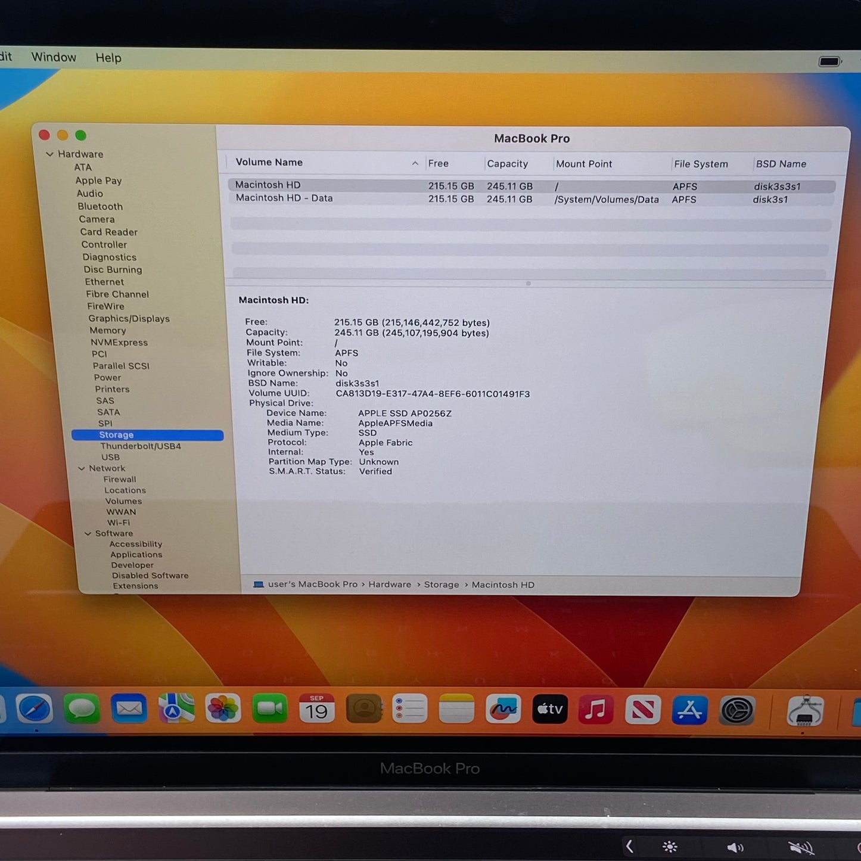The width and height of the screenshot is (861, 861).
Task: Select Bluetooth in sidebar
Action: [x=100, y=207]
